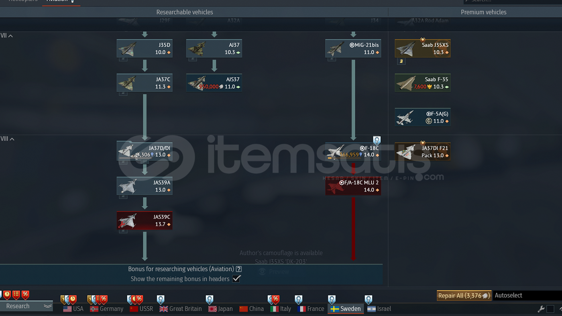562x316 pixels.
Task: Select the AJS37 aircraft card
Action: pyautogui.click(x=214, y=83)
